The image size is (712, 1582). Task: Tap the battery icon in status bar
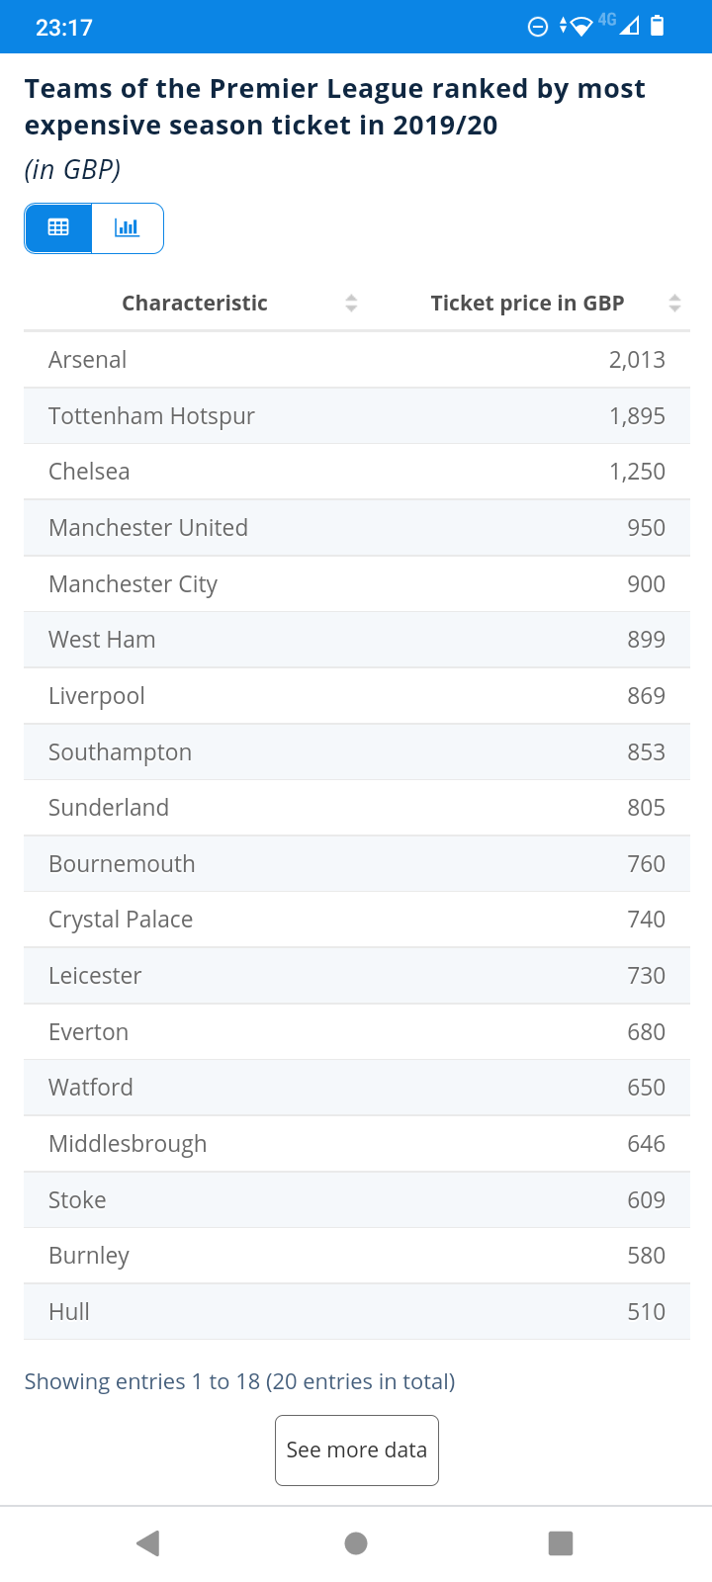pos(658,27)
